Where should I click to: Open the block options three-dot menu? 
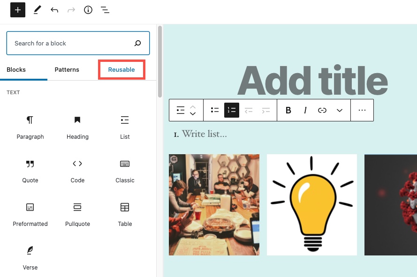click(x=362, y=110)
